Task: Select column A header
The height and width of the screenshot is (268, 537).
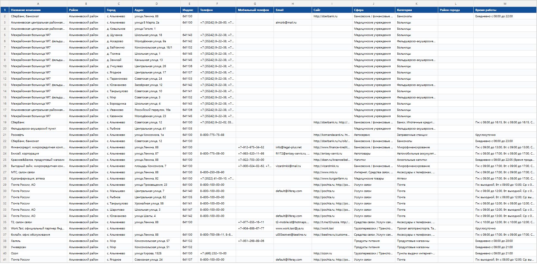Action: click(x=38, y=4)
